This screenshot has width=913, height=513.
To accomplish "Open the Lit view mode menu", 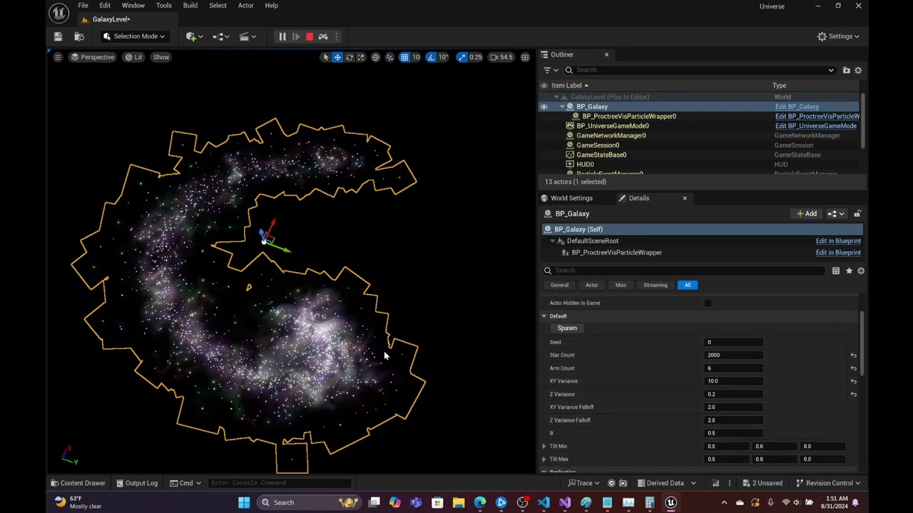I will [x=133, y=57].
